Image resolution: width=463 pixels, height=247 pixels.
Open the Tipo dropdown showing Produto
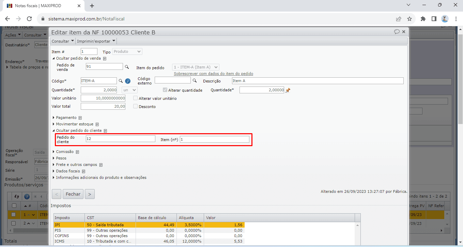click(x=127, y=51)
